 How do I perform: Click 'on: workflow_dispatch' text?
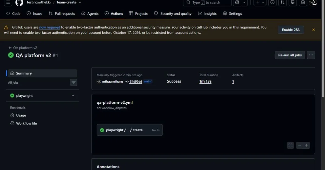[x=112, y=108]
